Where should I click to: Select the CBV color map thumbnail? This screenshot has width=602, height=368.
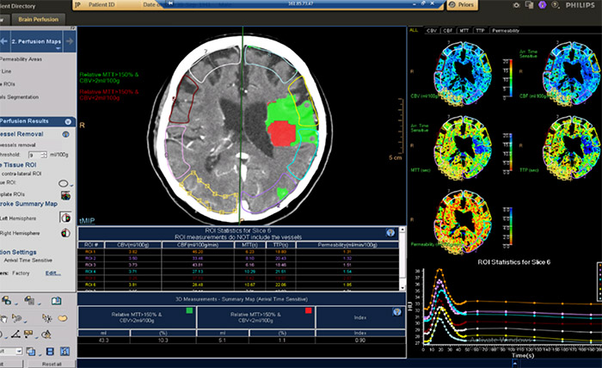click(463, 73)
